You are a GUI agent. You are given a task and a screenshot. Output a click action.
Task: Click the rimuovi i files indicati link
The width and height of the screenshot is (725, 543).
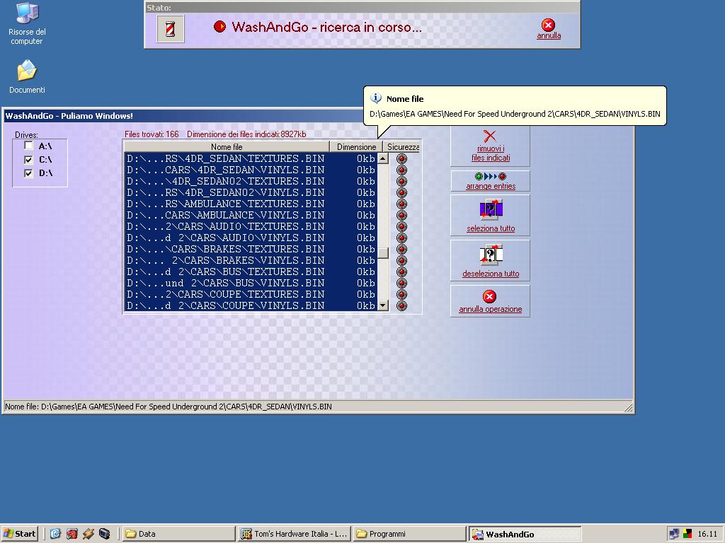coord(491,153)
